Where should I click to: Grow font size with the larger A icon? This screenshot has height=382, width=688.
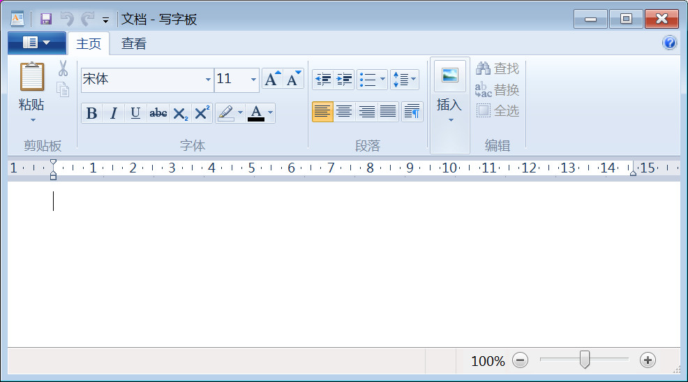tap(273, 79)
